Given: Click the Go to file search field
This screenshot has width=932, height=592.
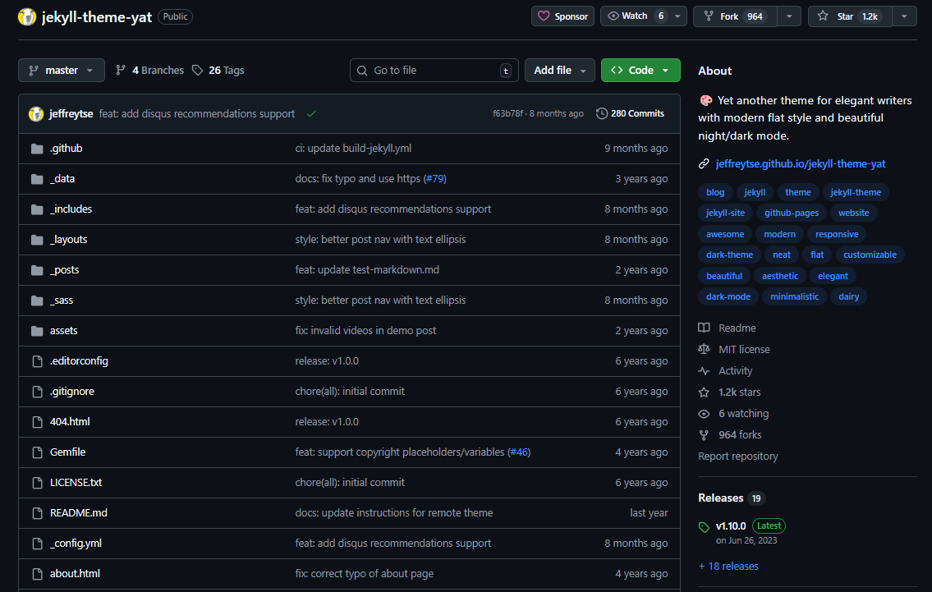Looking at the screenshot, I should (x=434, y=70).
